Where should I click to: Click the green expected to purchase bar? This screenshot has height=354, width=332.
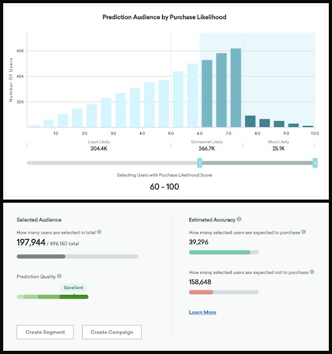pos(224,252)
